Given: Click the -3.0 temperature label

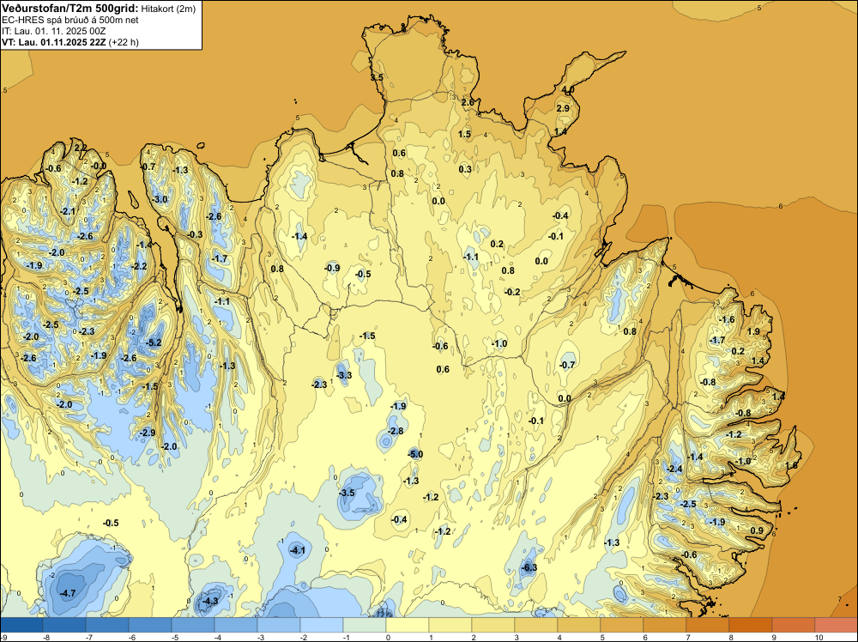Looking at the screenshot, I should coord(160,199).
